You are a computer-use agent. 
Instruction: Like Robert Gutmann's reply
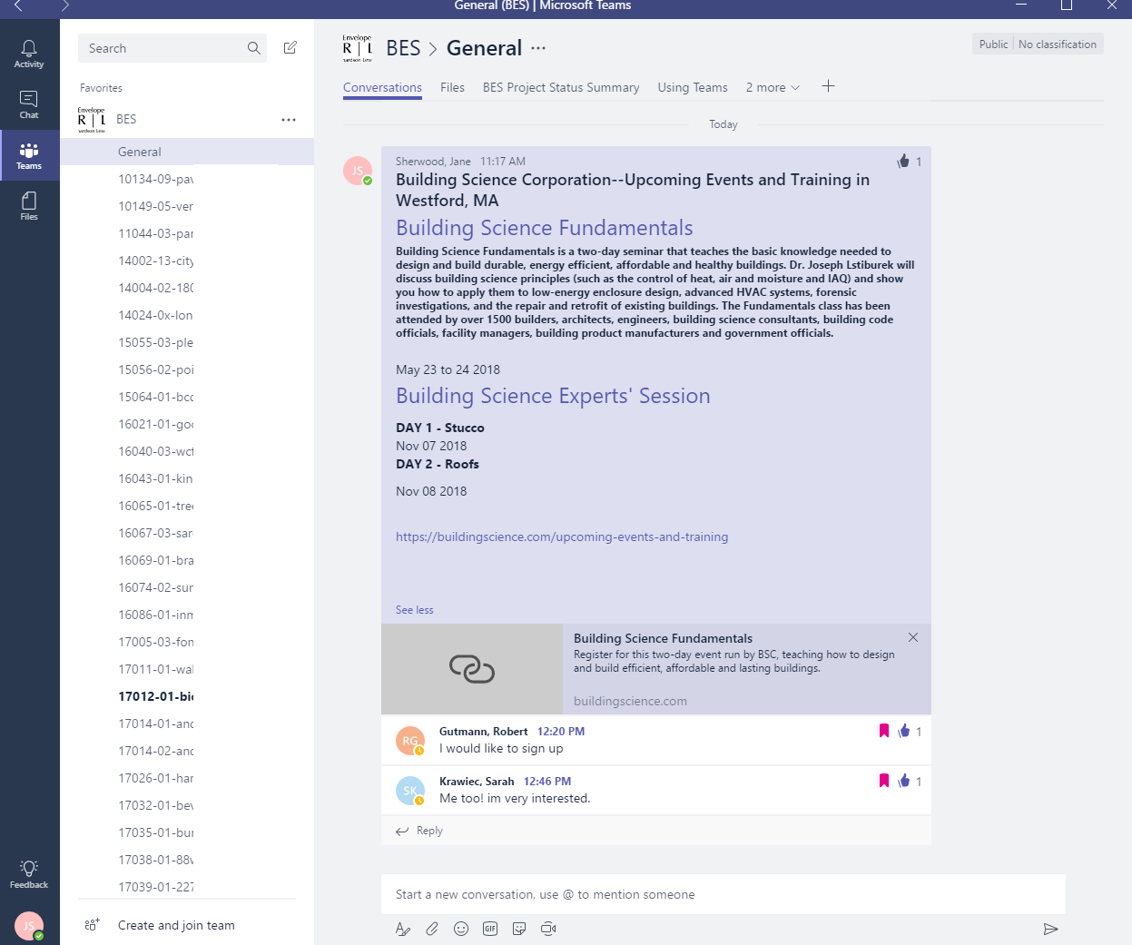[x=904, y=731]
